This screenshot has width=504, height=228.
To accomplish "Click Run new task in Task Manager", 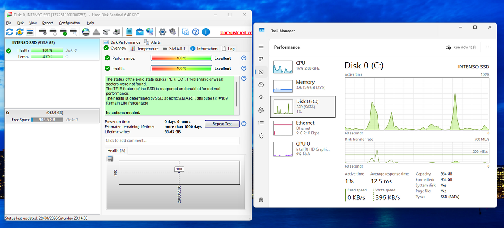I will coord(461,47).
